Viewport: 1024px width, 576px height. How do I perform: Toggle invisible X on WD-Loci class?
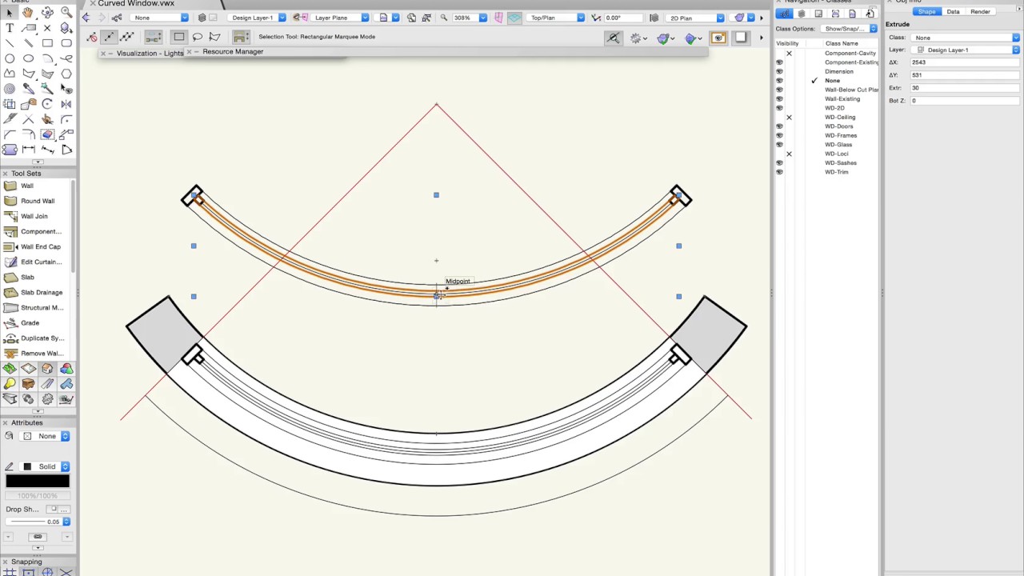pos(789,154)
